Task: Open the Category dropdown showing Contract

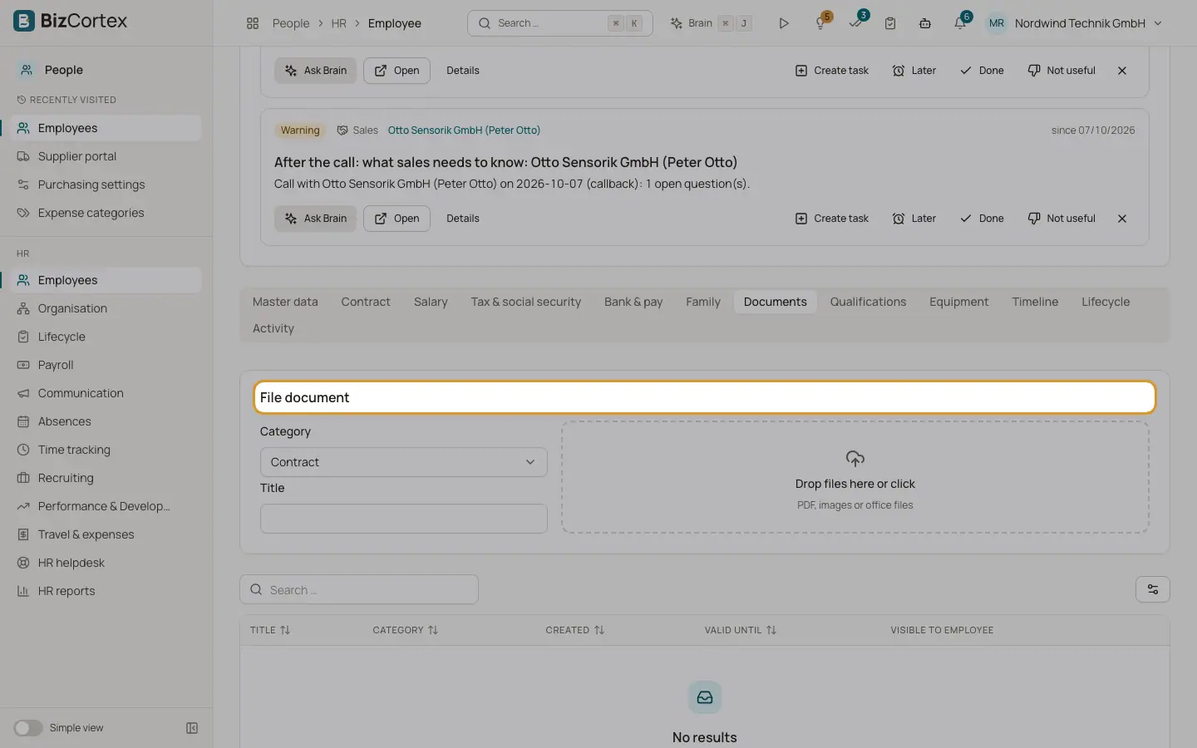Action: [x=404, y=462]
